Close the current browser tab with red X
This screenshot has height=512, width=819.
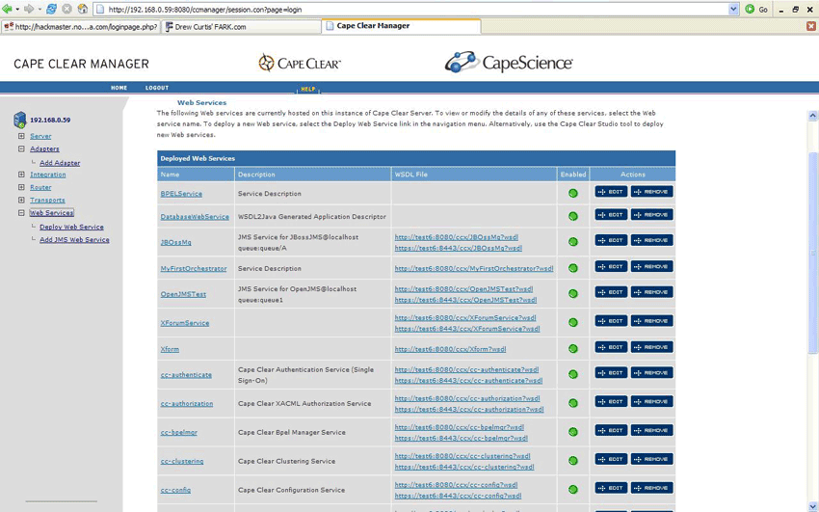point(810,26)
